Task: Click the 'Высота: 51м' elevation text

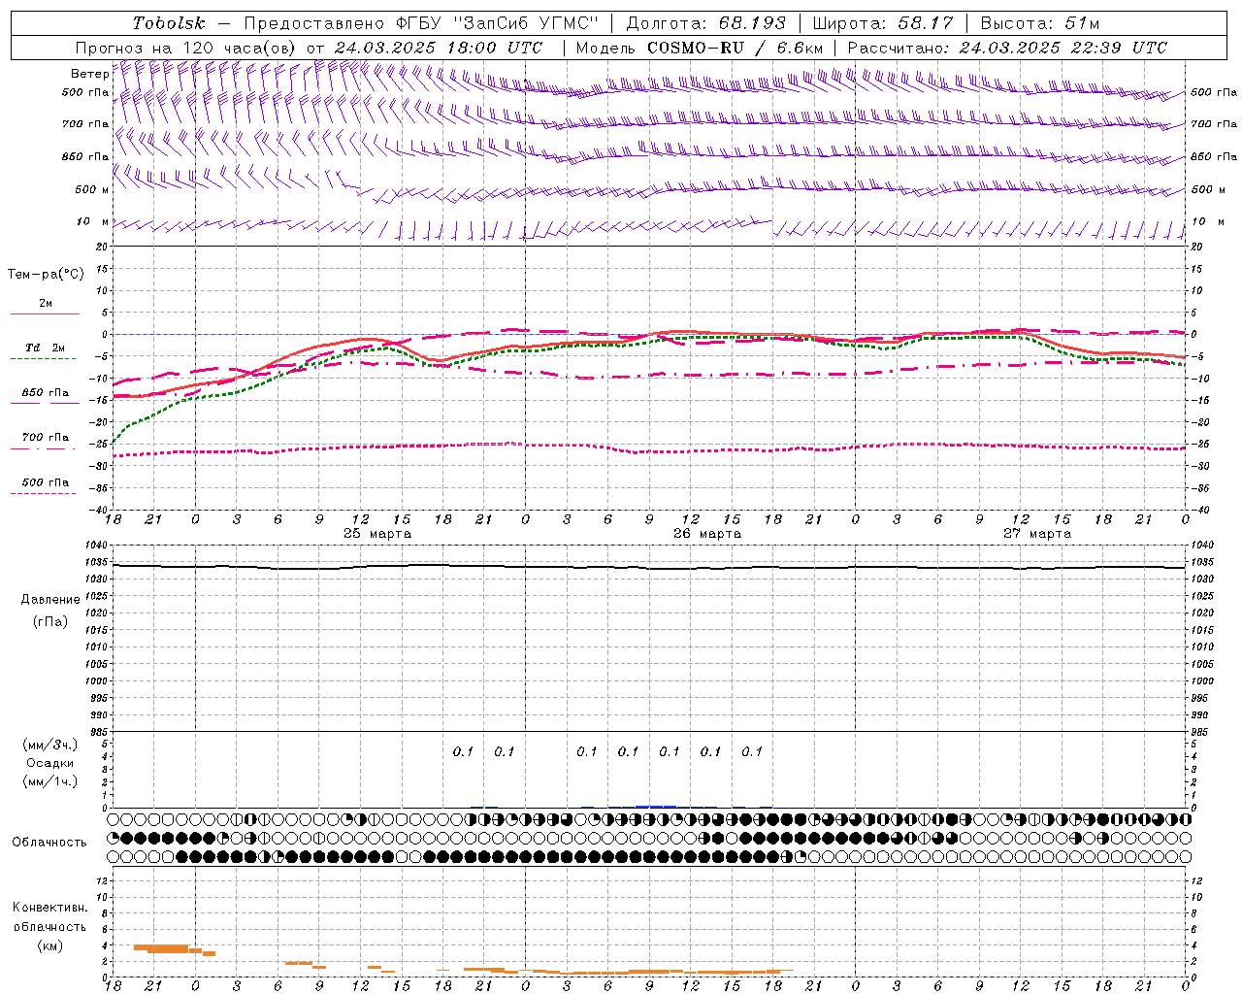Action: [x=1040, y=23]
